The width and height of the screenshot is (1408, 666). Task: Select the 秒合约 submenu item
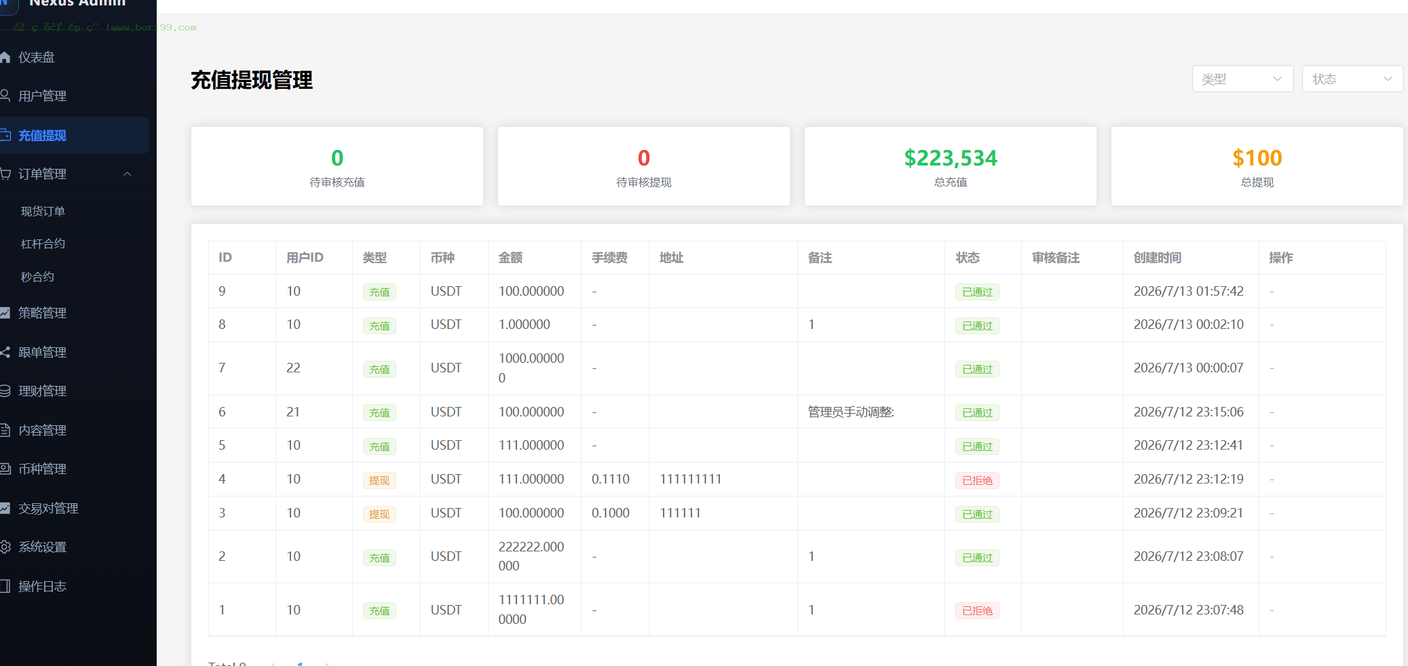pos(37,277)
